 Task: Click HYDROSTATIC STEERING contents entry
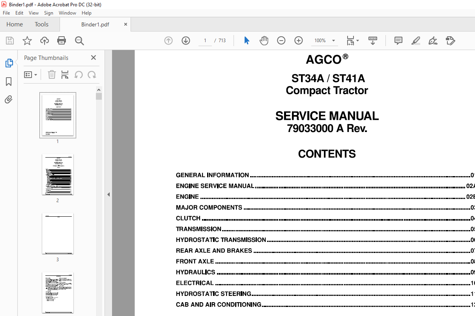(213, 294)
